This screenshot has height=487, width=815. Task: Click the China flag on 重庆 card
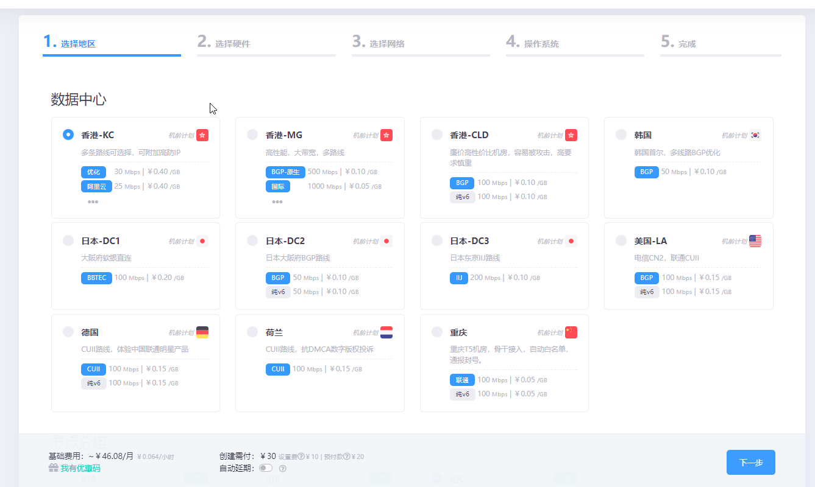(571, 332)
